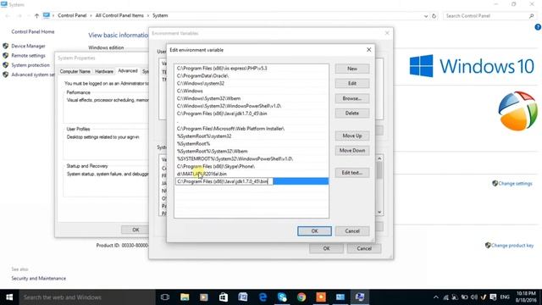Image resolution: width=542 pixels, height=305 pixels.
Task: Open the Windows Start menu
Action: click(x=9, y=297)
